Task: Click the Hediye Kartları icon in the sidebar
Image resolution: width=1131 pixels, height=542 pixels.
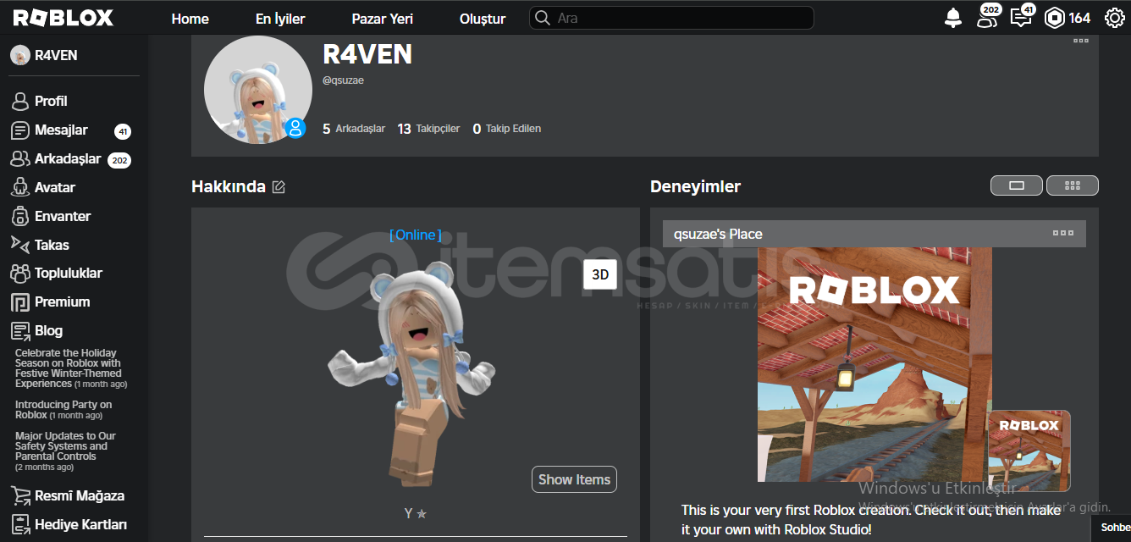Action: tap(20, 524)
